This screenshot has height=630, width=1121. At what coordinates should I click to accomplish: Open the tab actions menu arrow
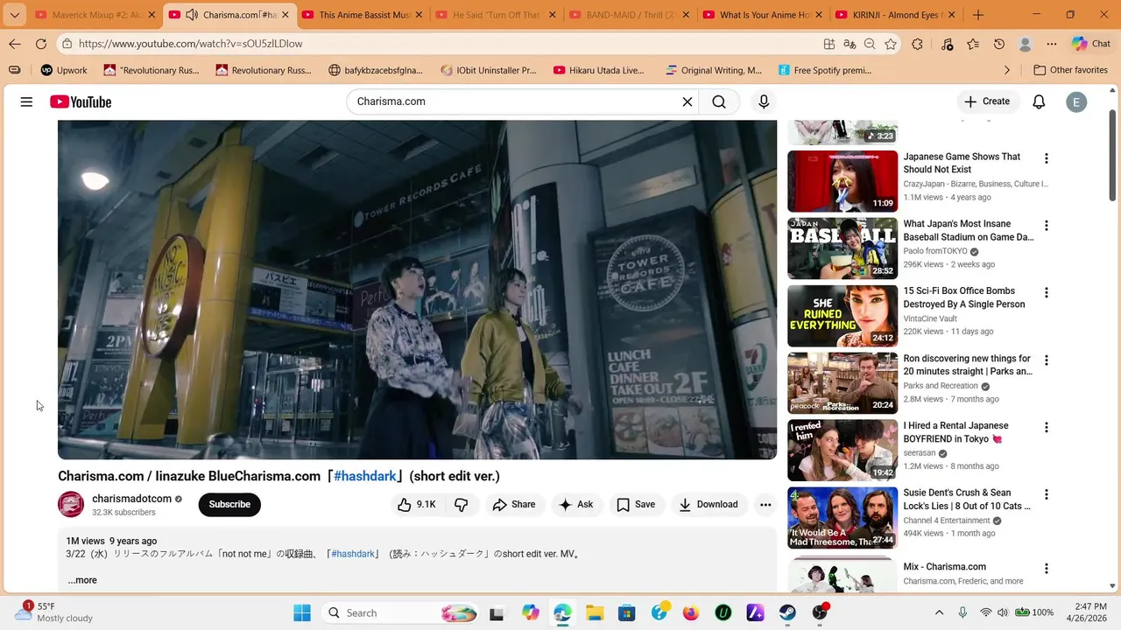15,15
